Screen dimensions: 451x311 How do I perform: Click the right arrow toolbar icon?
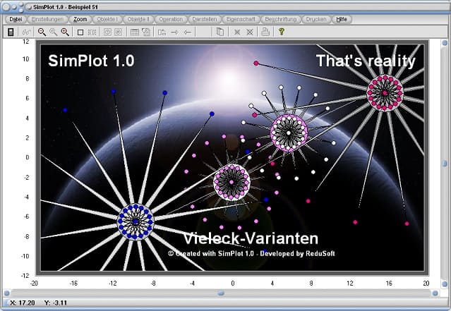point(174,32)
